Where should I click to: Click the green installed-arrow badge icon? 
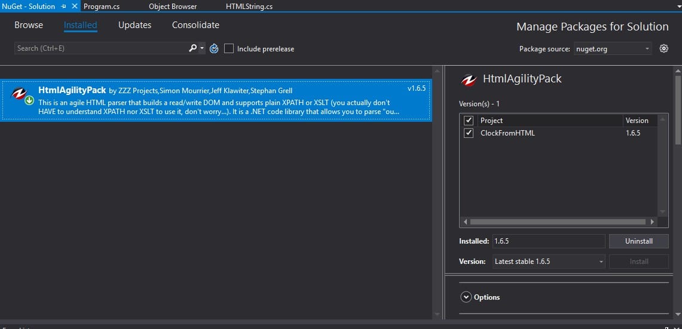tap(29, 101)
